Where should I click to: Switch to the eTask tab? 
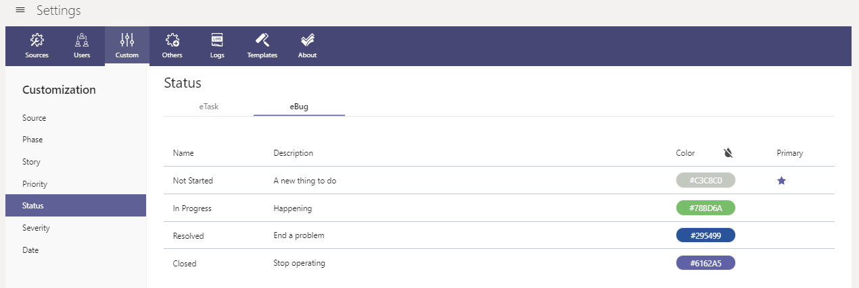[x=208, y=107]
